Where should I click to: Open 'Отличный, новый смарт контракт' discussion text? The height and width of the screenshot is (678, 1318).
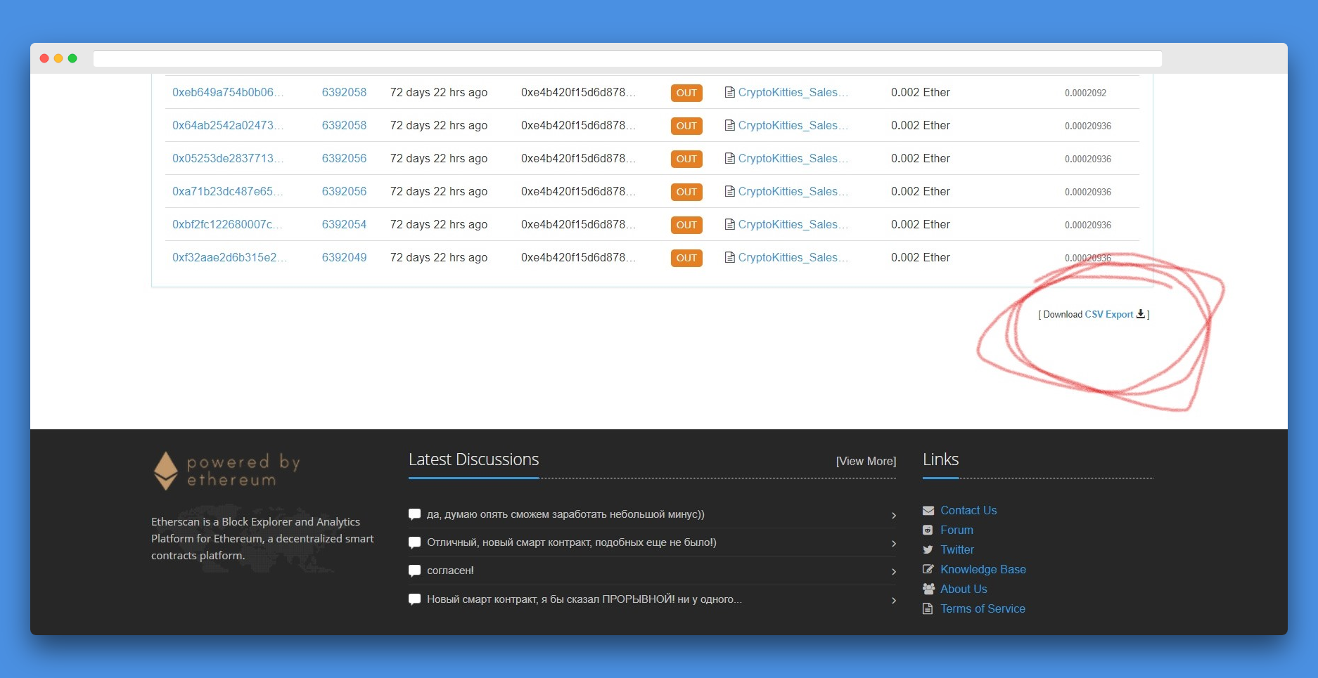pos(572,542)
